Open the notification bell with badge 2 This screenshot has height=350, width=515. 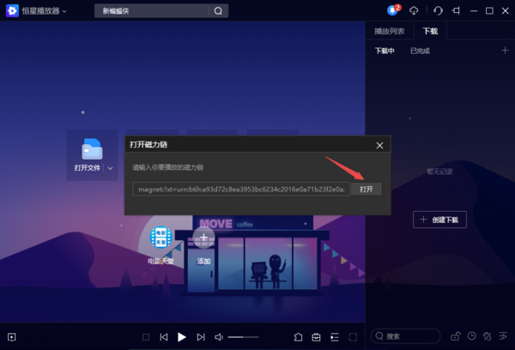(x=393, y=10)
